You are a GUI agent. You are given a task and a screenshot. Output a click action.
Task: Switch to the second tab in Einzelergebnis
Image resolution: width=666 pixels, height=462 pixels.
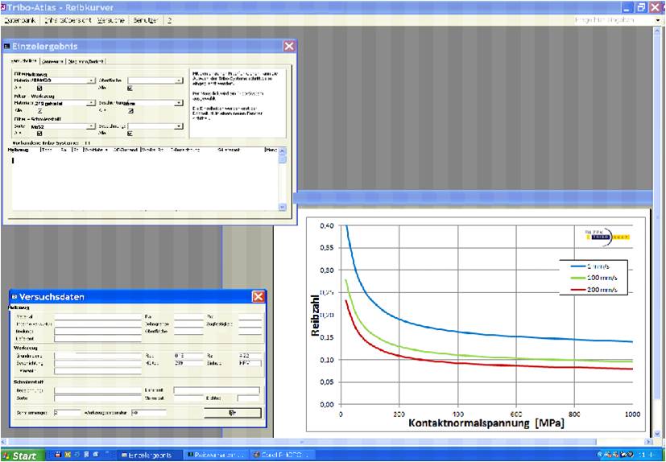[x=52, y=60]
